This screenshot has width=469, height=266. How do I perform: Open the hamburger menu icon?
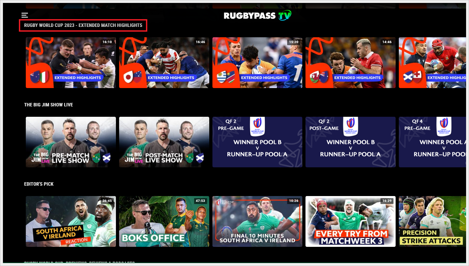[25, 15]
